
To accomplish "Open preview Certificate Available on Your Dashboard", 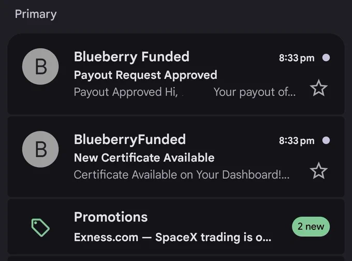I will tap(181, 175).
